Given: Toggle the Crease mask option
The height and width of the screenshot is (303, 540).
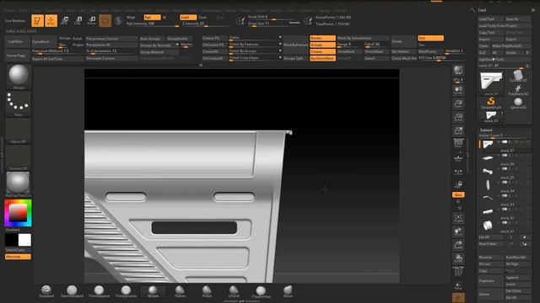Looking at the screenshot, I should [322, 51].
